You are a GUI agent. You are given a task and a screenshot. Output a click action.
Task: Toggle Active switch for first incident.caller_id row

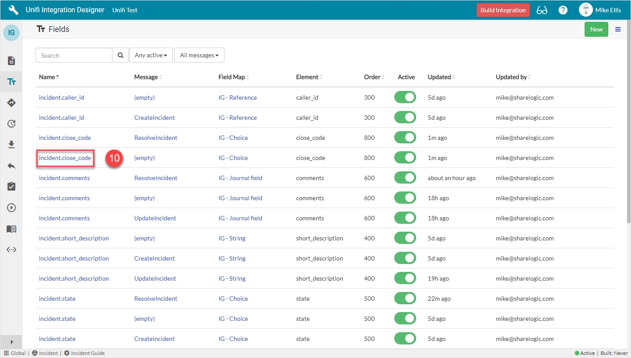(405, 97)
